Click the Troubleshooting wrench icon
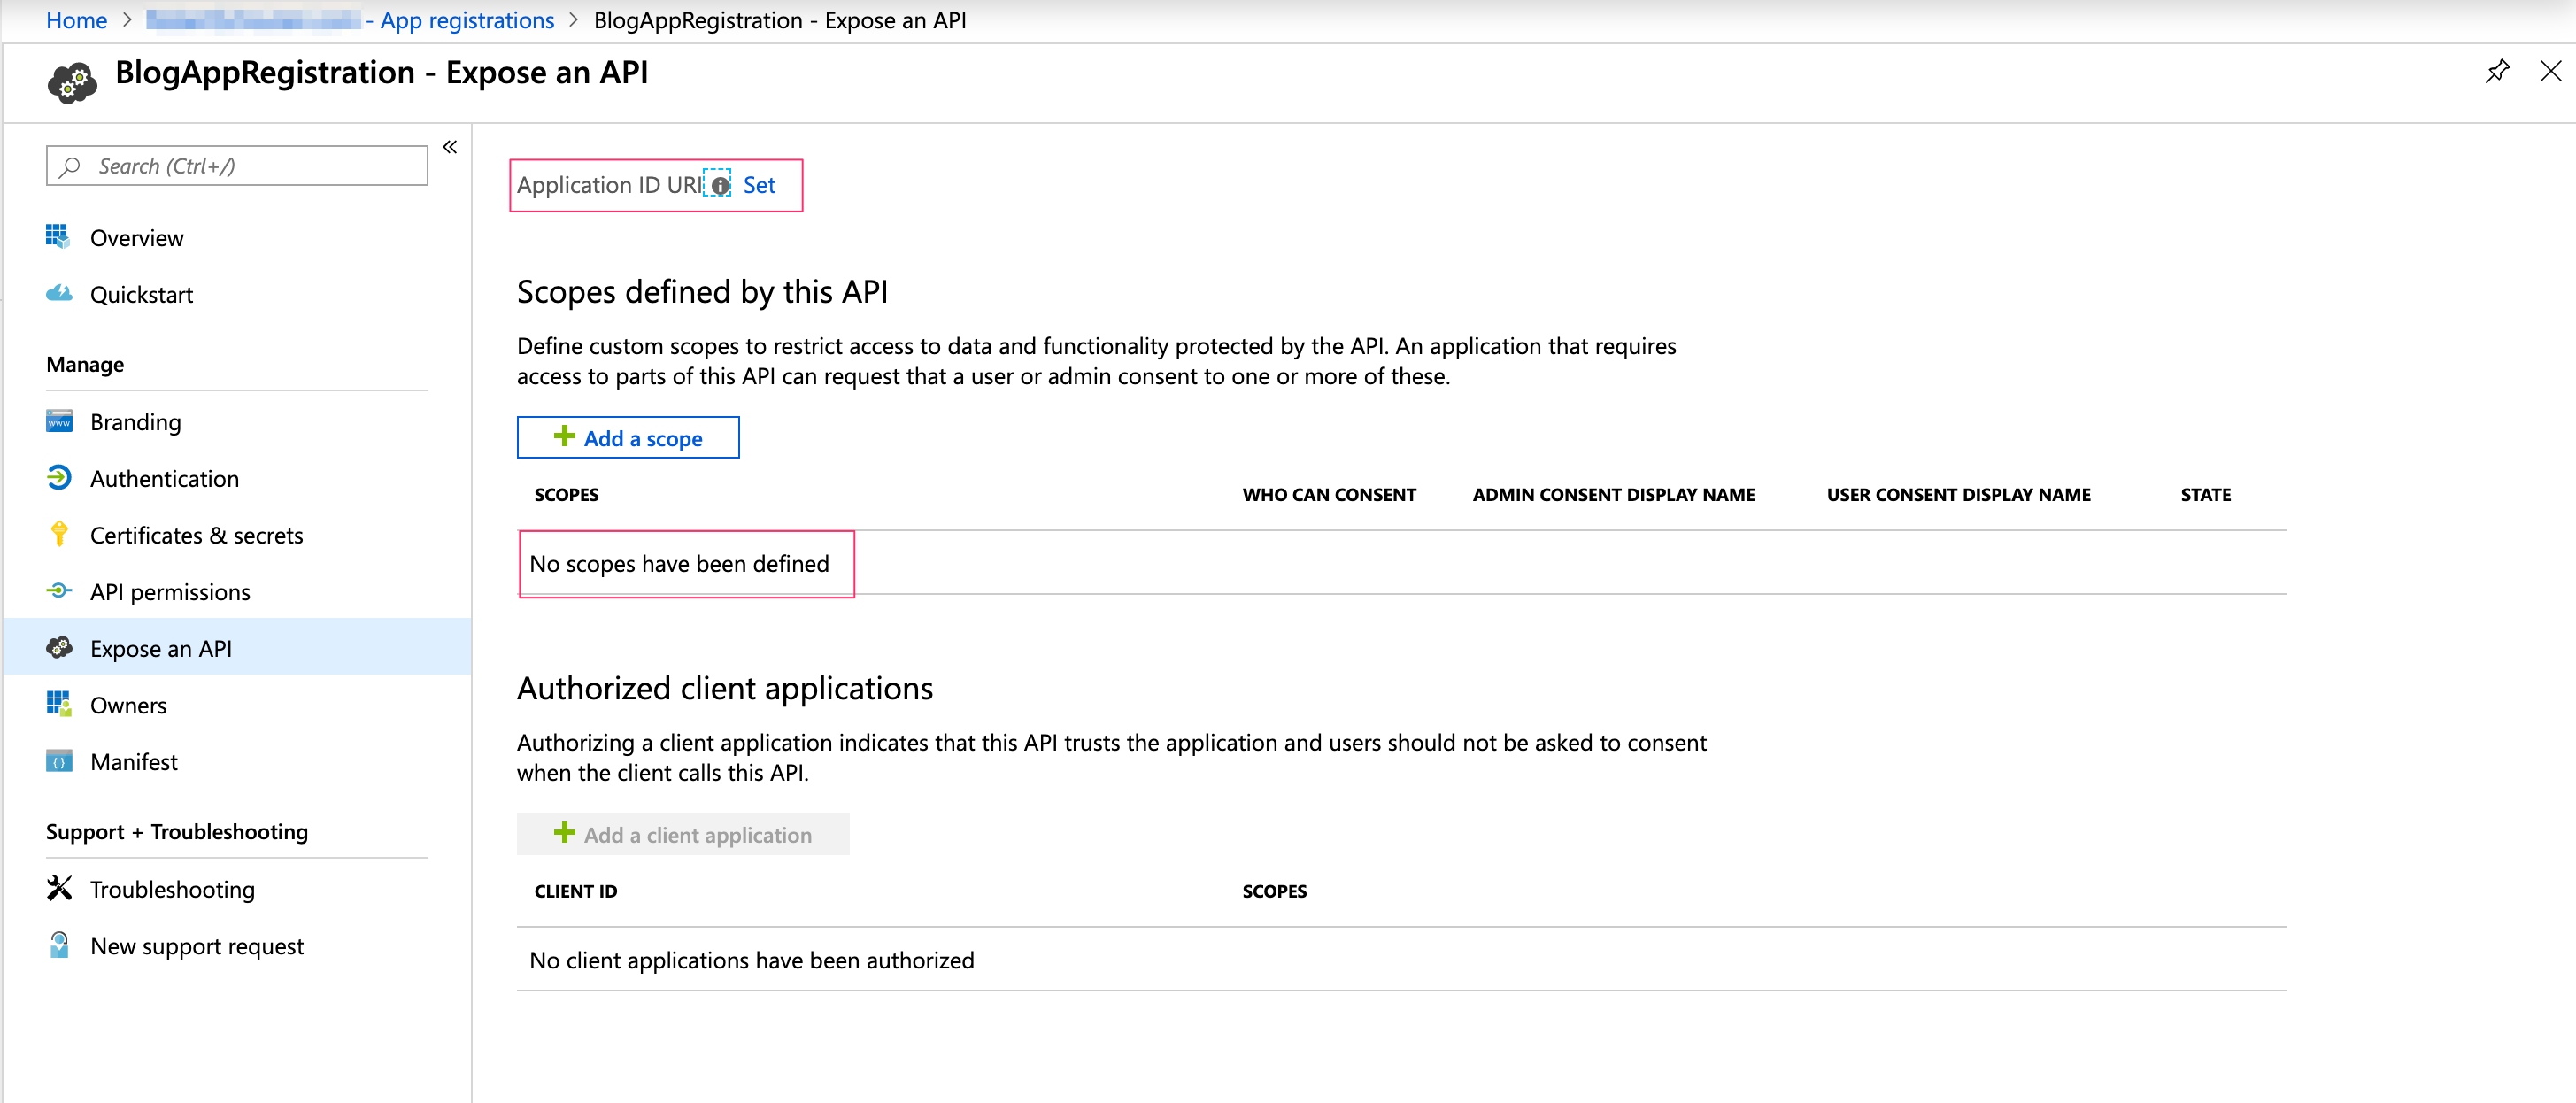The width and height of the screenshot is (2576, 1103). click(x=59, y=888)
